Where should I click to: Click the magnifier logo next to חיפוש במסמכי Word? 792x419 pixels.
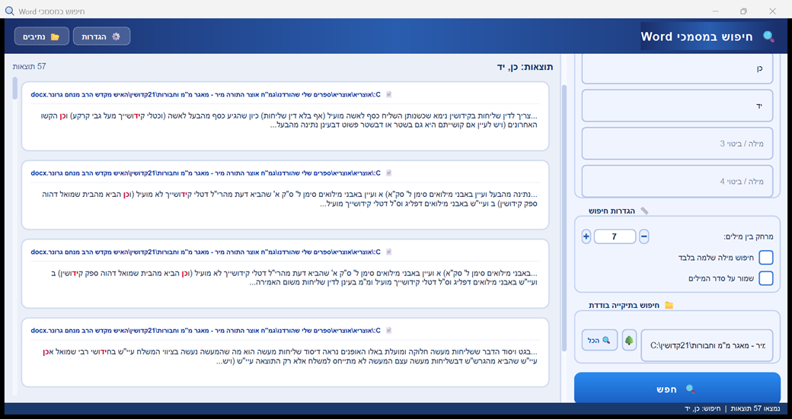[768, 37]
